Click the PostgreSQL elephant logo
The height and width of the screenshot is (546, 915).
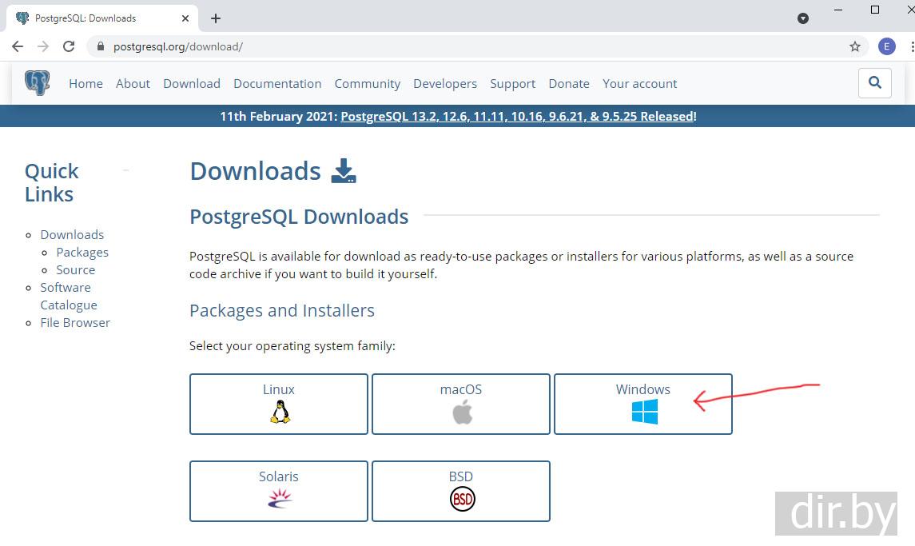[x=37, y=83]
